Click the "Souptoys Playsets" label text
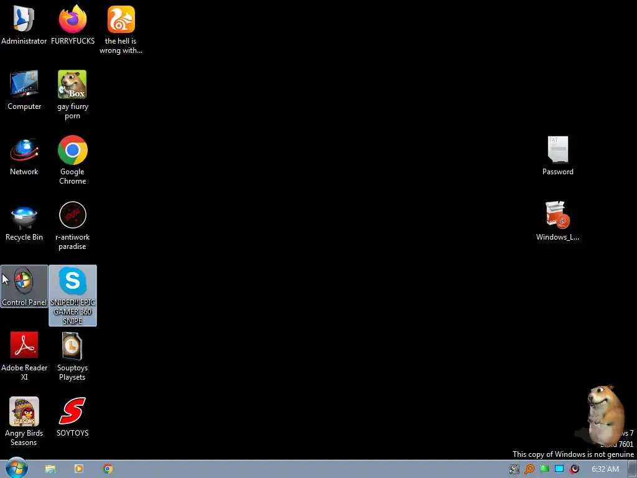The width and height of the screenshot is (637, 478). pos(72,372)
